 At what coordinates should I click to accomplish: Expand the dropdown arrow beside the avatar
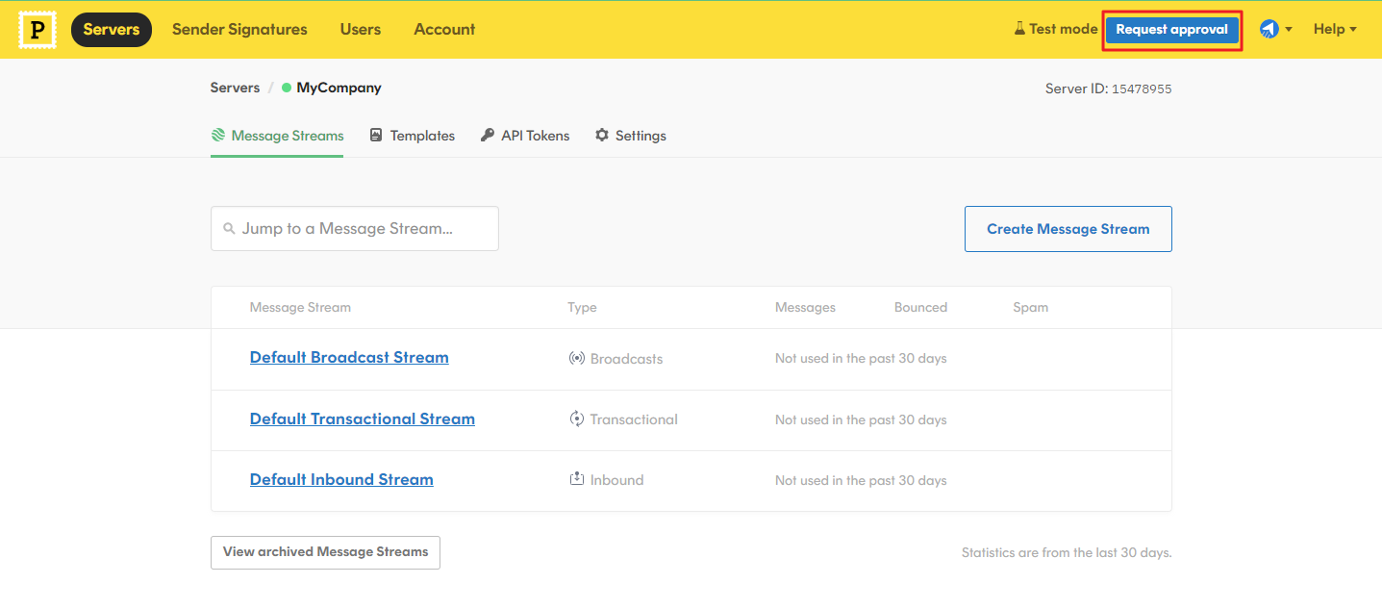pos(1289,30)
